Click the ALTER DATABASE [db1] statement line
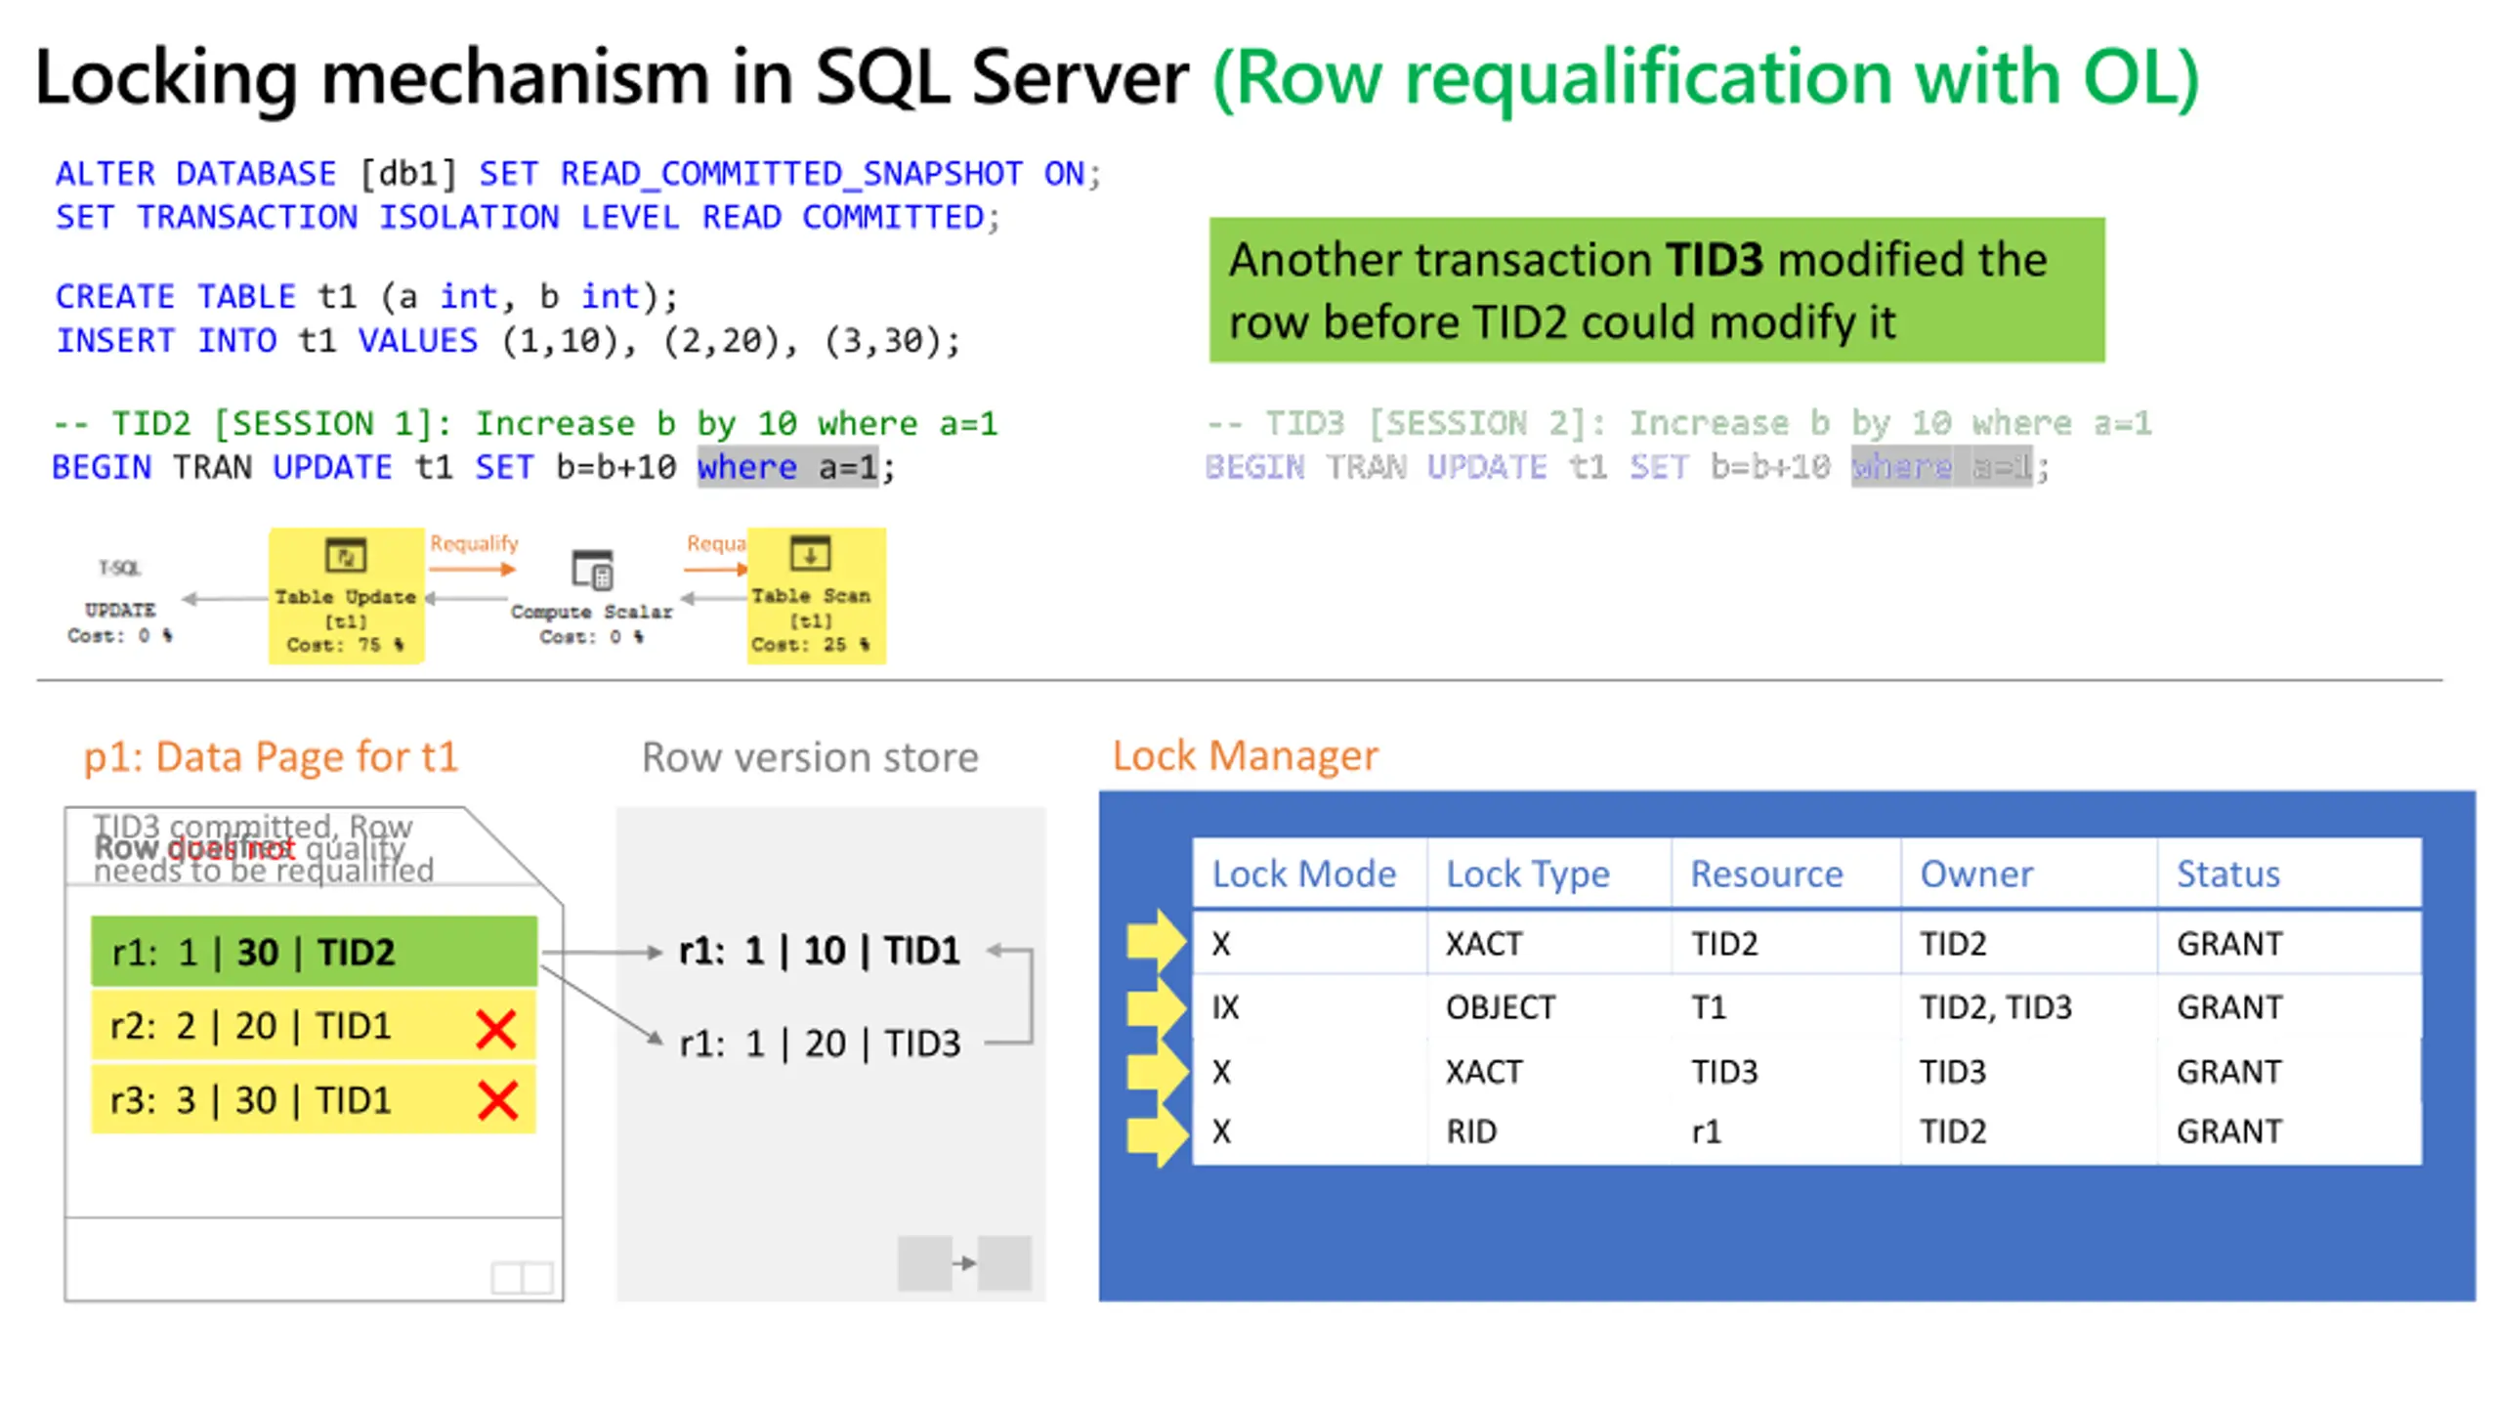This screenshot has height=1407, width=2501. coord(577,174)
